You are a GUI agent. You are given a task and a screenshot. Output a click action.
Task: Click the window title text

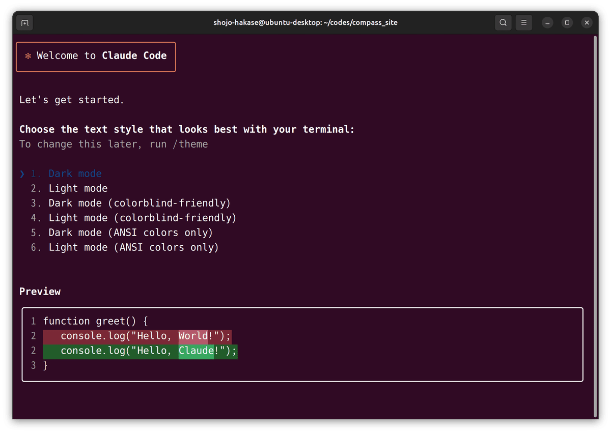click(305, 22)
